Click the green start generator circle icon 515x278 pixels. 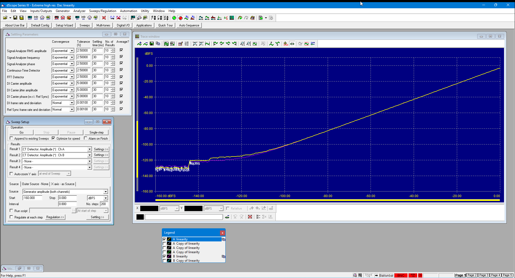pyautogui.click(x=174, y=18)
